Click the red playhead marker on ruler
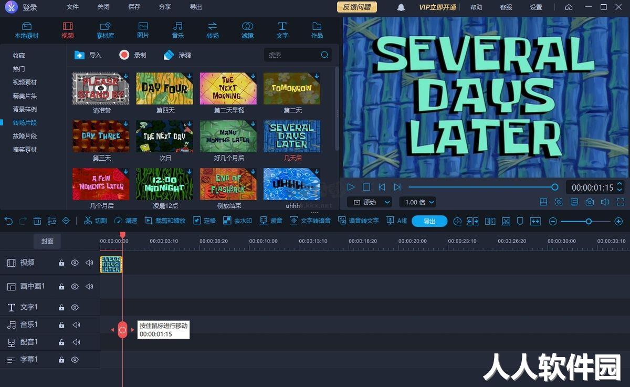 (122, 235)
